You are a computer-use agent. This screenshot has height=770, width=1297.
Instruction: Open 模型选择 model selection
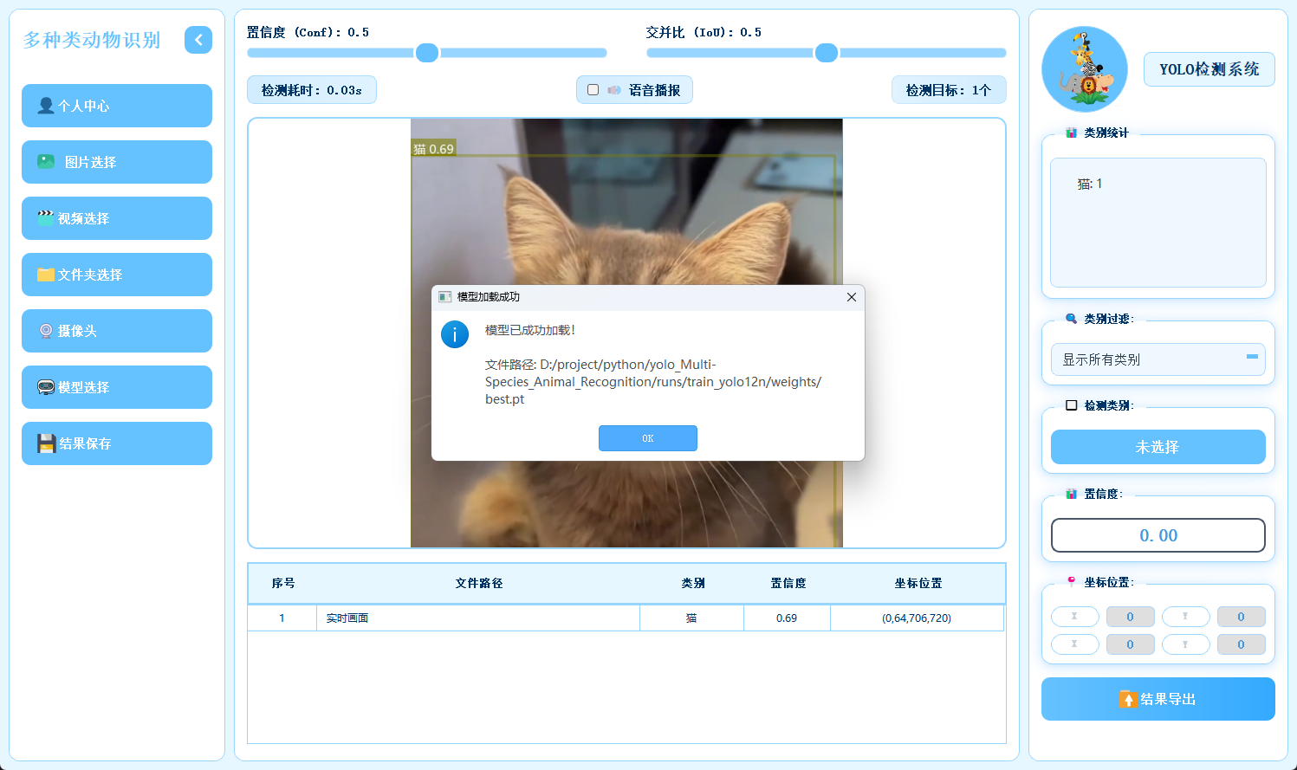pos(117,387)
